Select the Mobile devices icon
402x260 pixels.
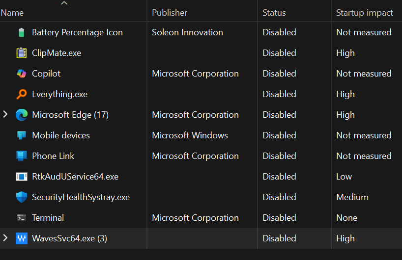pyautogui.click(x=22, y=135)
